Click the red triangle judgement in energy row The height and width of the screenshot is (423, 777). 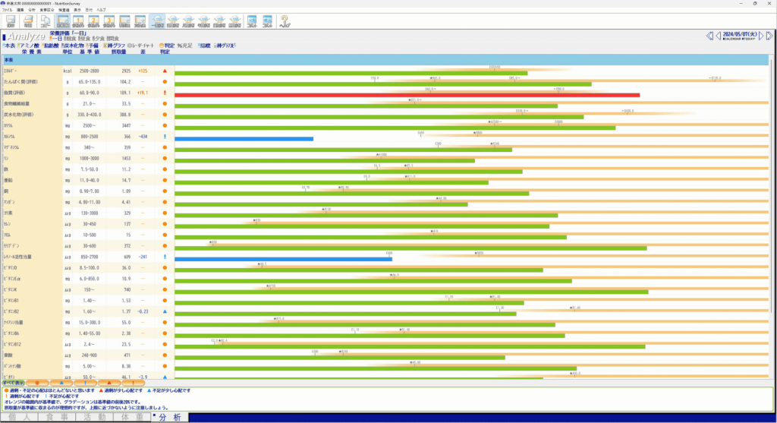(x=165, y=71)
